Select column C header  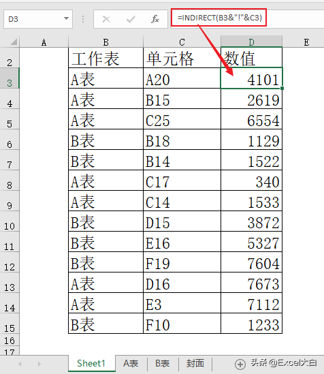click(x=182, y=42)
